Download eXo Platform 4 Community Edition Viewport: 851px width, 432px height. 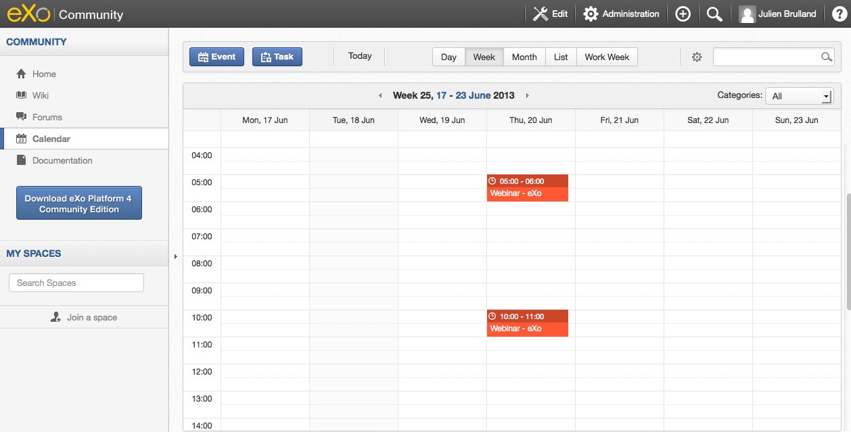tap(79, 203)
